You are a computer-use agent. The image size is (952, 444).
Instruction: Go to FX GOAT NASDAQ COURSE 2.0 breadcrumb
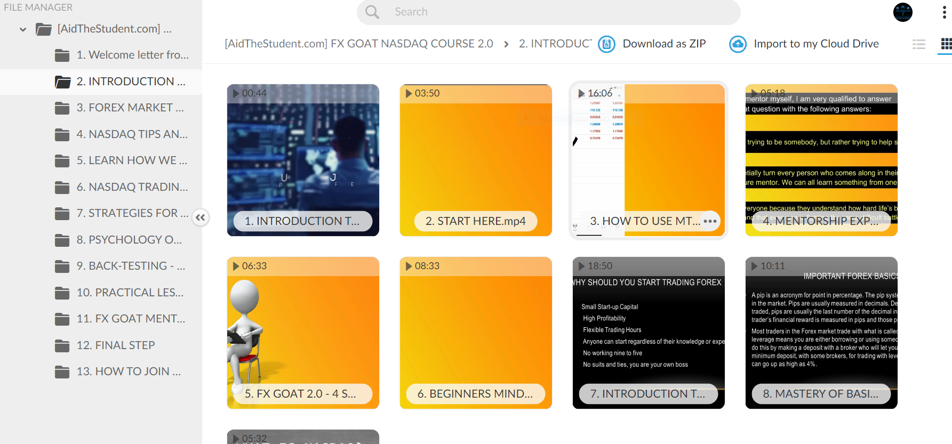[359, 44]
